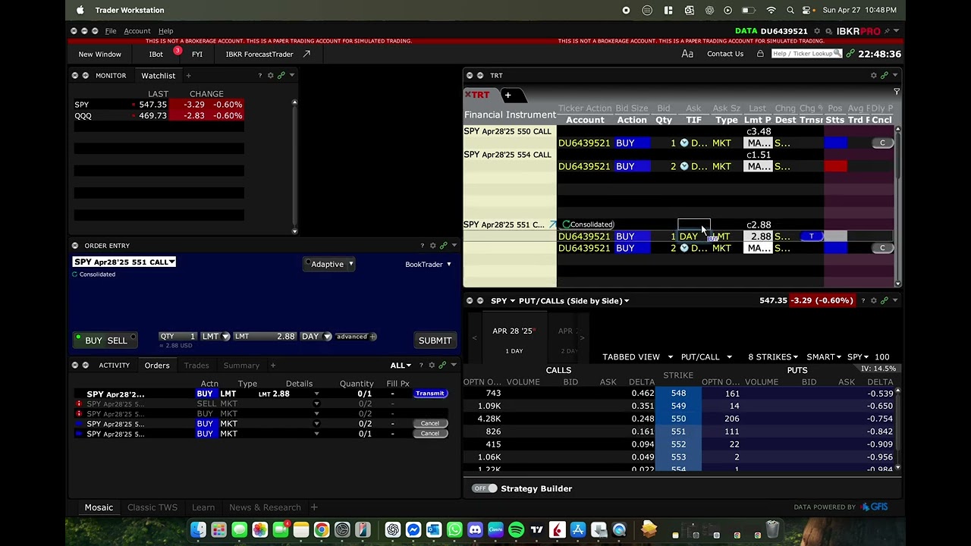
Task: Open the Order Entry panel help question mark
Action: coord(423,246)
